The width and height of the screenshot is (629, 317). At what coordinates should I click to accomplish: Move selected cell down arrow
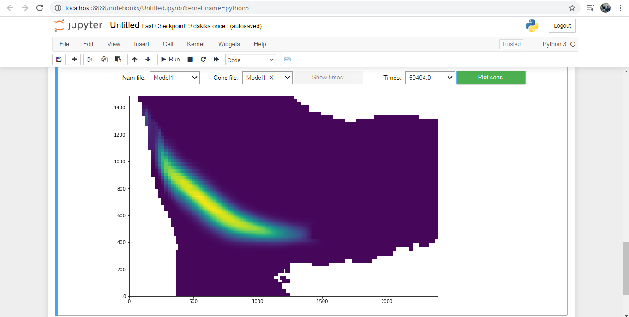[x=148, y=60]
